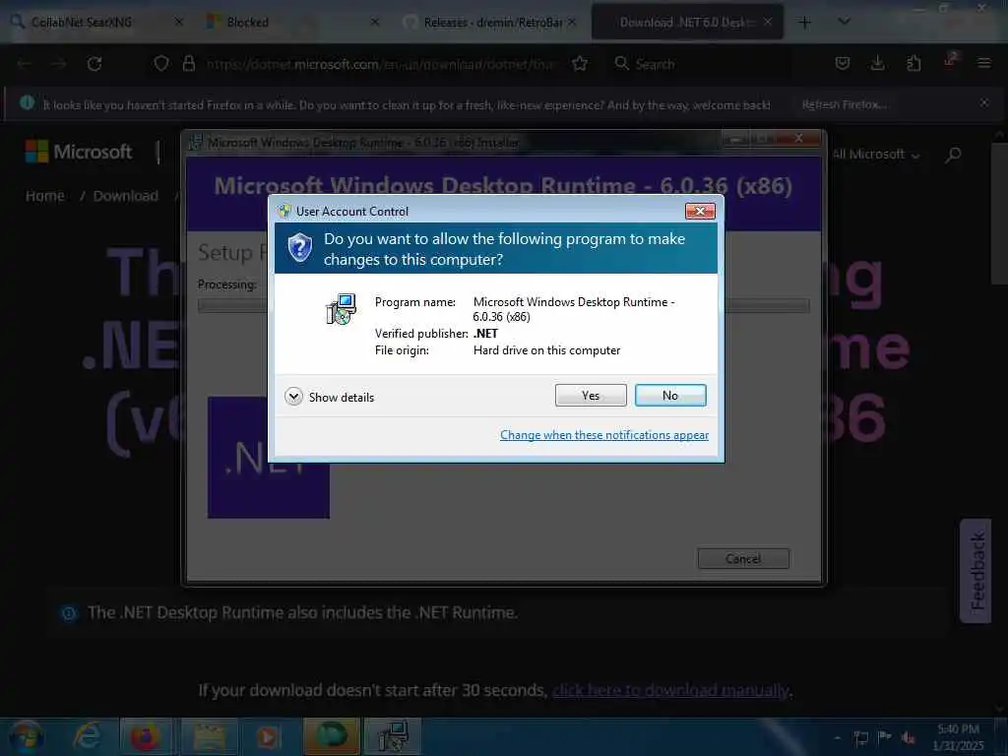The image size is (1008, 756).
Task: Click the site security padlock icon
Action: tap(189, 64)
